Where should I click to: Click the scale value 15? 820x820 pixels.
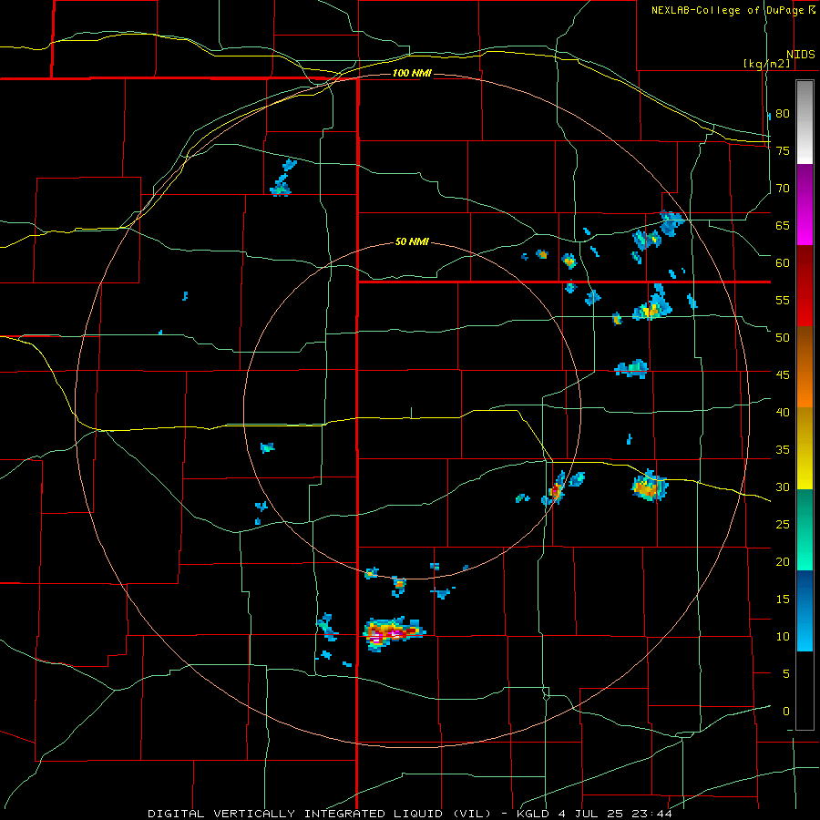(x=783, y=600)
